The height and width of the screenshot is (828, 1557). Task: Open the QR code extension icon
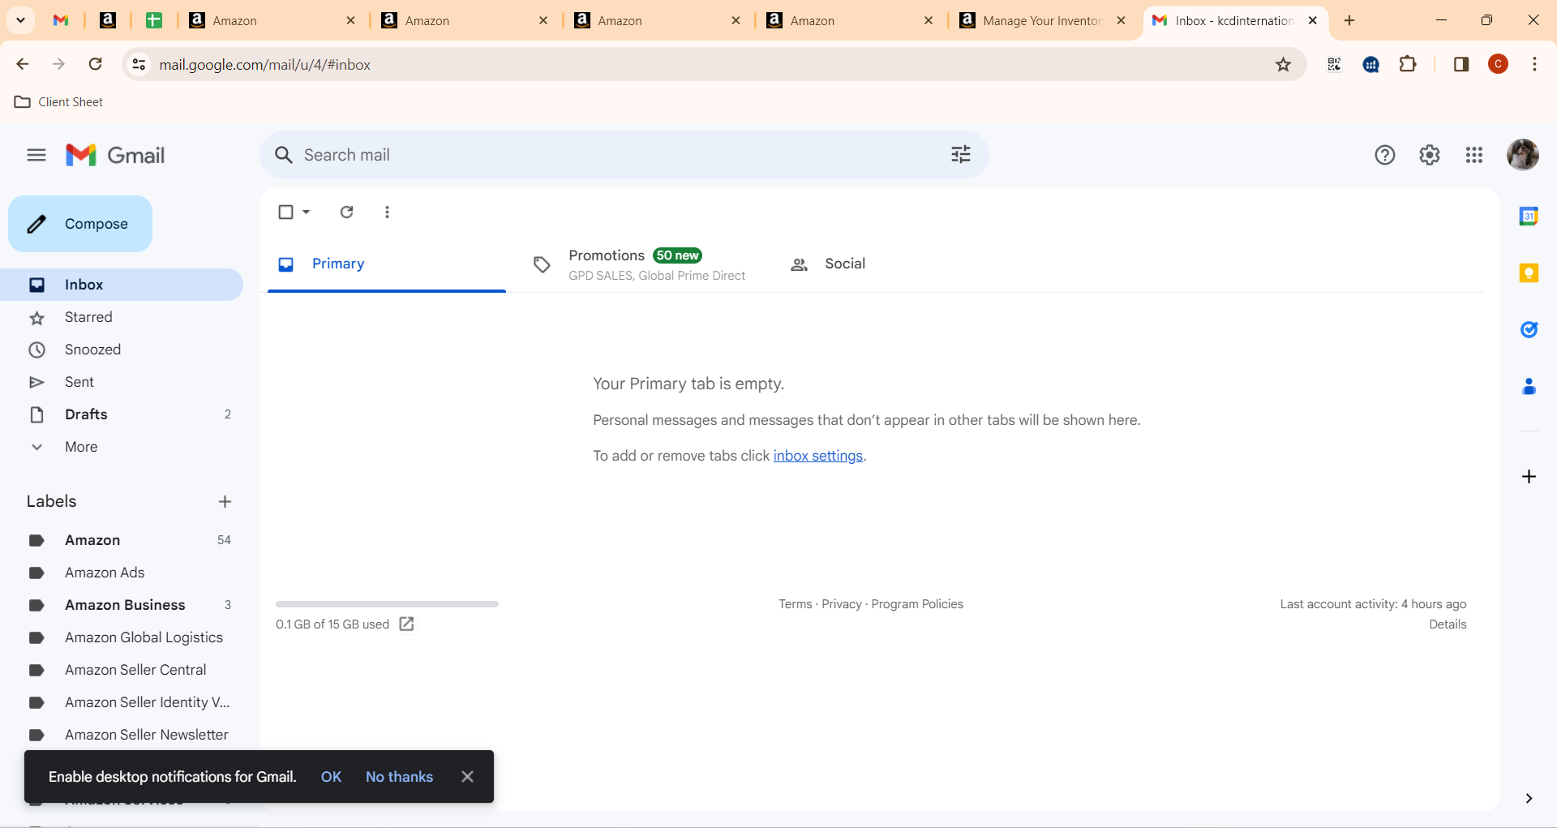(1334, 64)
